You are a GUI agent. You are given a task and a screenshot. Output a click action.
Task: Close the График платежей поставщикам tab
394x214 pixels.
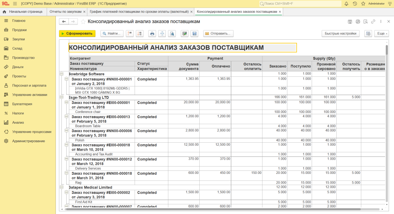tap(192, 12)
